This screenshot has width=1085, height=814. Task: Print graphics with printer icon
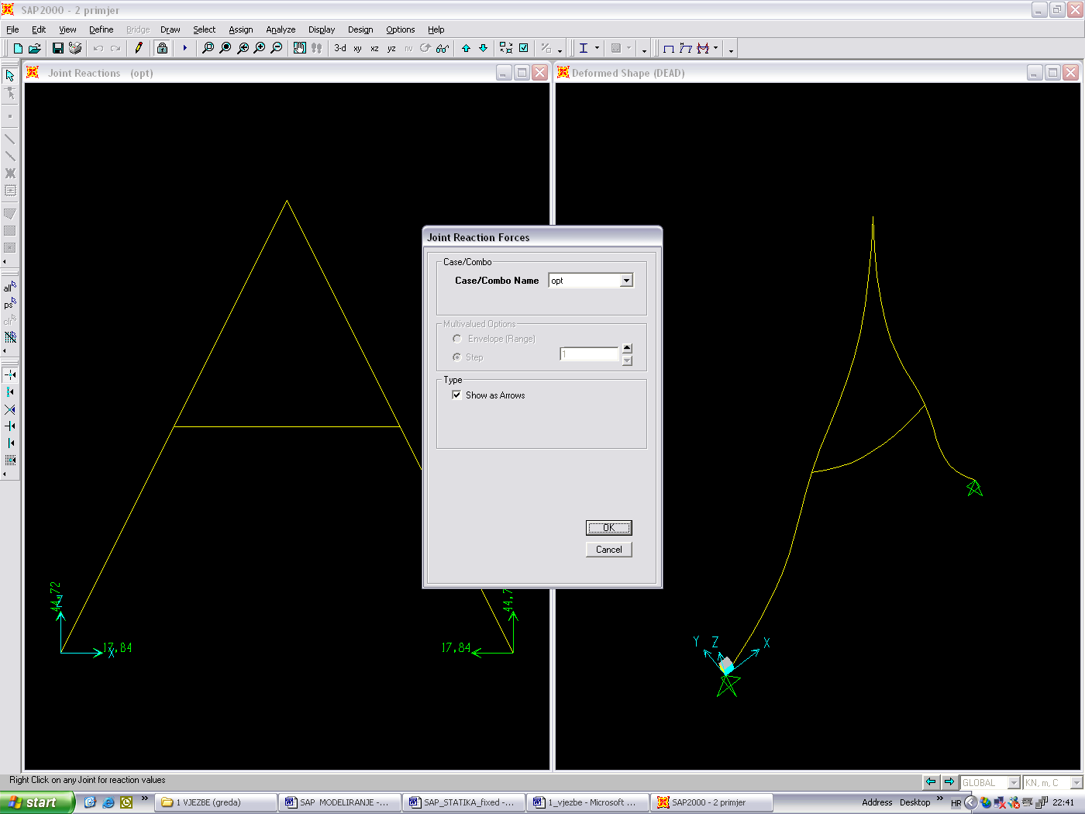click(x=75, y=48)
